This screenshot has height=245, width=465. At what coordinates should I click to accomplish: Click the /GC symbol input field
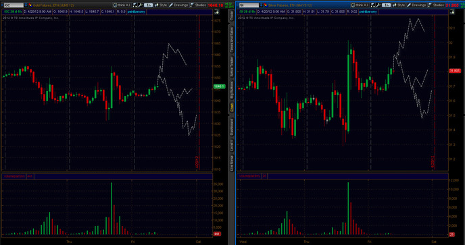click(13, 5)
